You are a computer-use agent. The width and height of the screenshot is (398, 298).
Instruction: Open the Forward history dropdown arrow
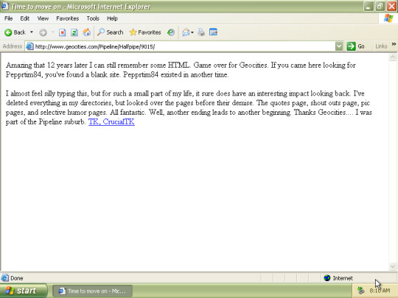pos(53,32)
